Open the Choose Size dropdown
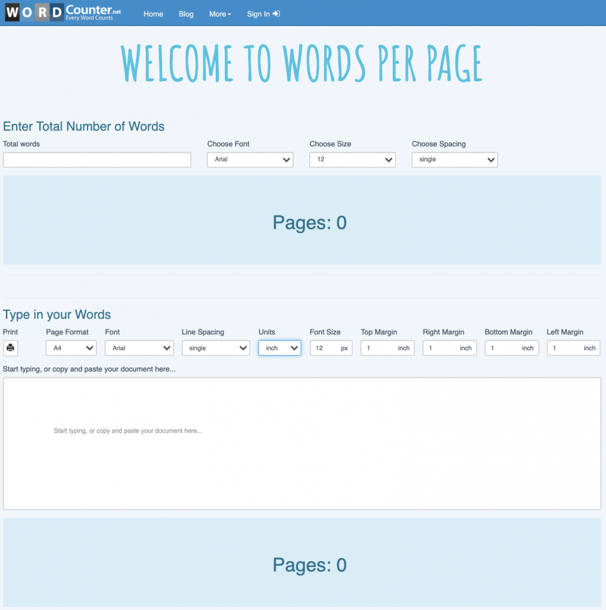 pos(352,160)
